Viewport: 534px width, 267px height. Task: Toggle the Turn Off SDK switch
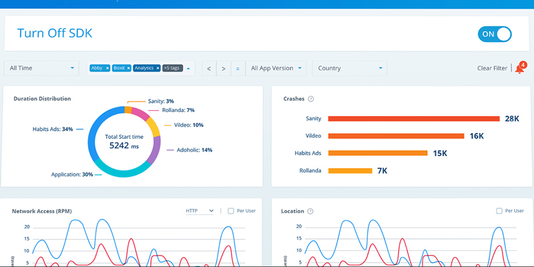pos(495,34)
